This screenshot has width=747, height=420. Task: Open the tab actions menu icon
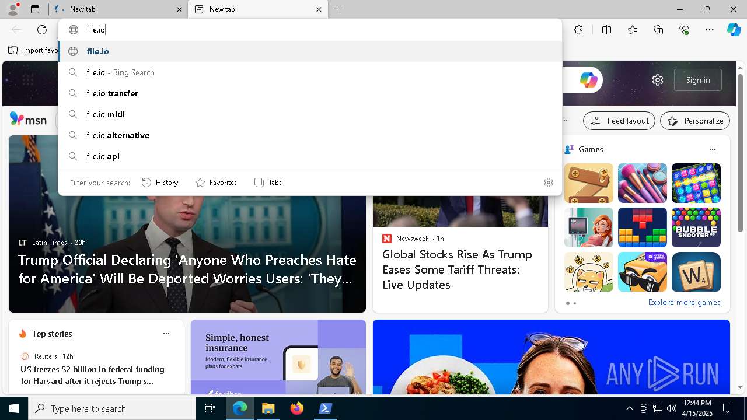pyautogui.click(x=35, y=9)
